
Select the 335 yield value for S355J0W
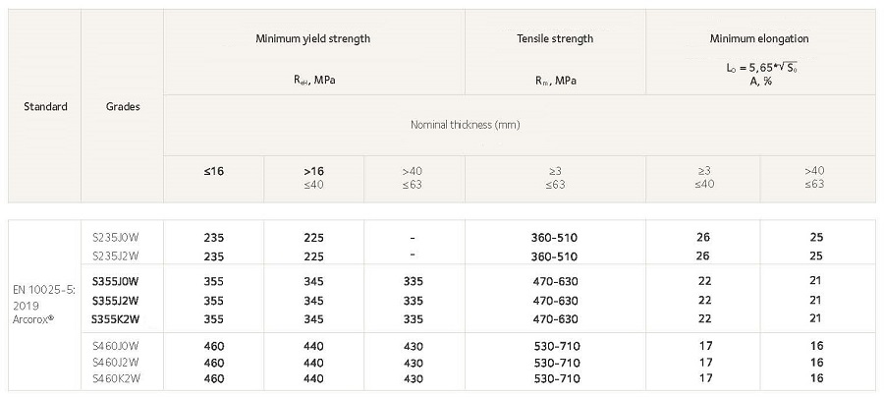414,281
